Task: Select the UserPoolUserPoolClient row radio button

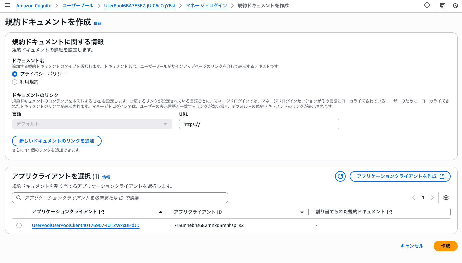Action: pyautogui.click(x=19, y=226)
